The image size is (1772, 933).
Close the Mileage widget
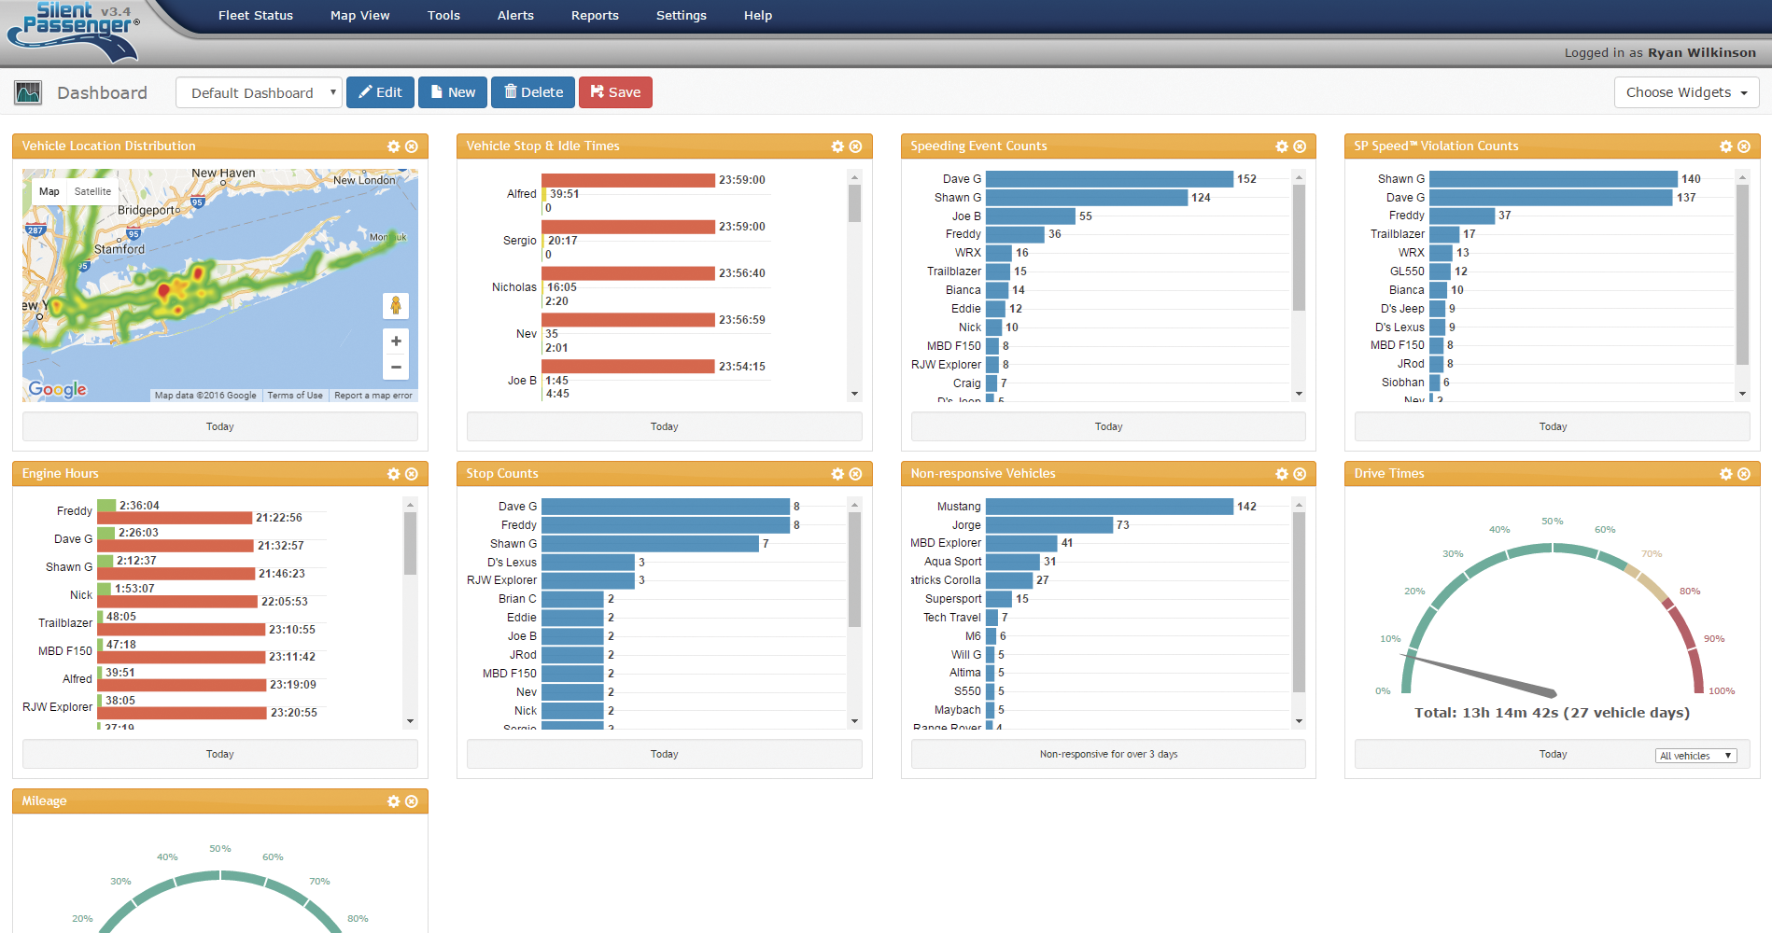pyautogui.click(x=411, y=801)
